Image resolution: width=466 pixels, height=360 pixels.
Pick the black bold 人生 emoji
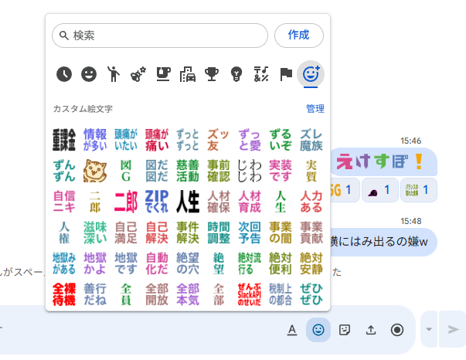(x=188, y=202)
